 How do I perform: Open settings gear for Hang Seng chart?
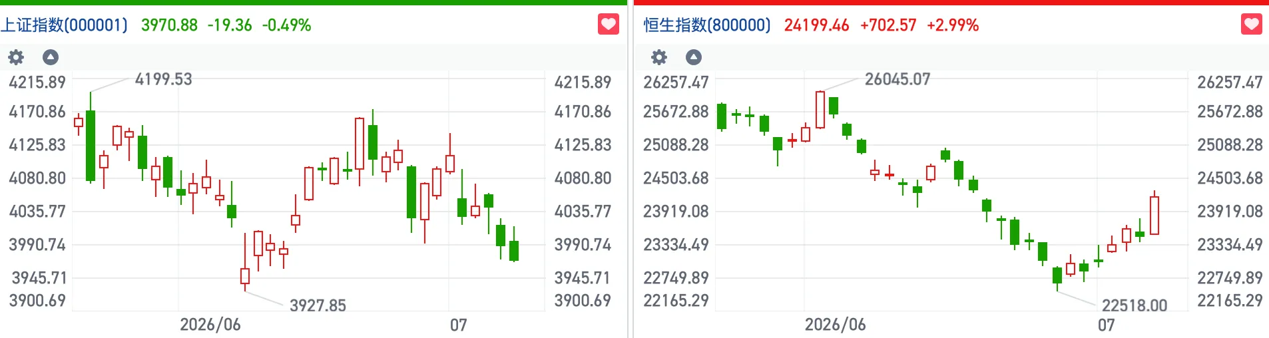pyautogui.click(x=659, y=57)
